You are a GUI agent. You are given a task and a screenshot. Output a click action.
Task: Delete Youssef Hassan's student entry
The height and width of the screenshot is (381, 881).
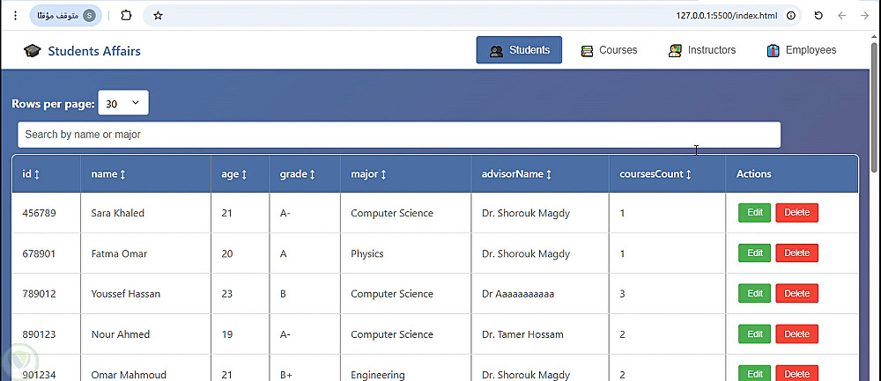(x=796, y=294)
